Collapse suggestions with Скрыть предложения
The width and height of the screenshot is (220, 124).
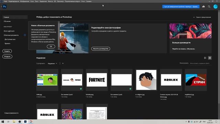click(202, 17)
